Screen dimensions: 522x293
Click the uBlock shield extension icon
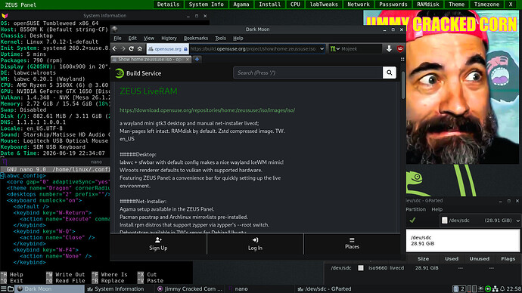(x=400, y=49)
